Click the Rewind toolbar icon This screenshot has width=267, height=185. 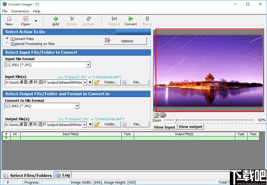114,19
